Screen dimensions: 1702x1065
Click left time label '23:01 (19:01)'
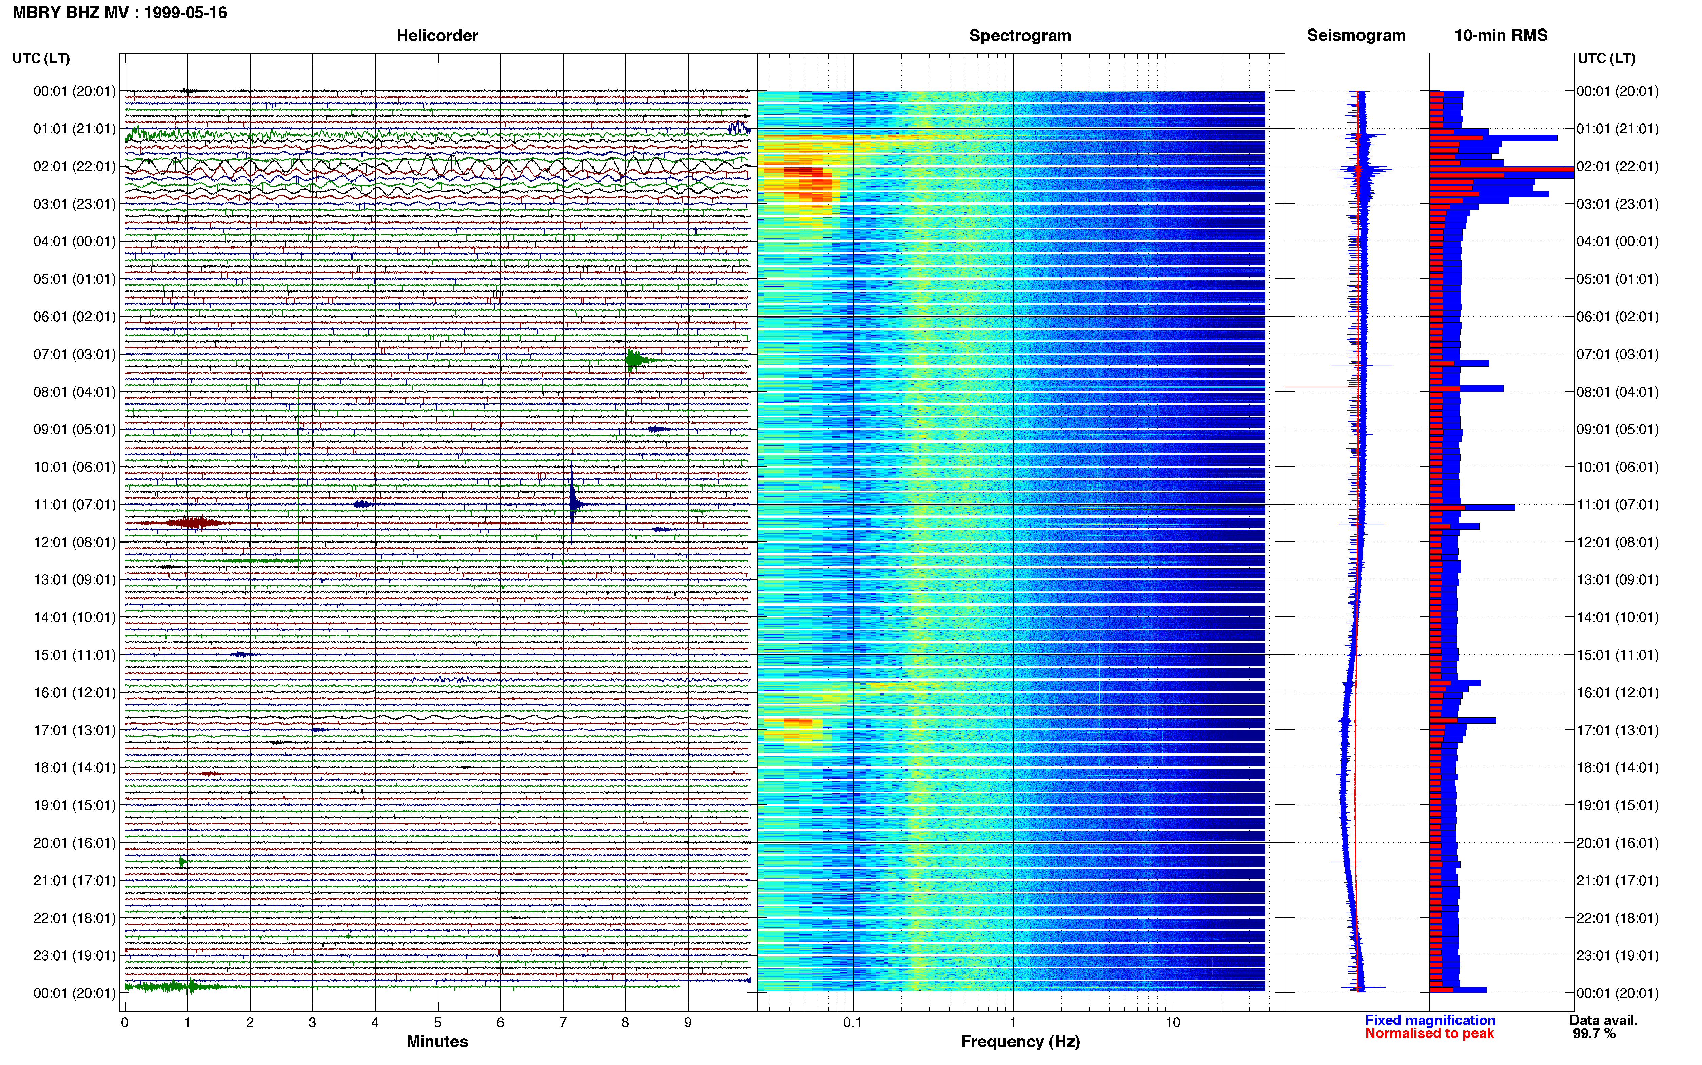pos(74,955)
